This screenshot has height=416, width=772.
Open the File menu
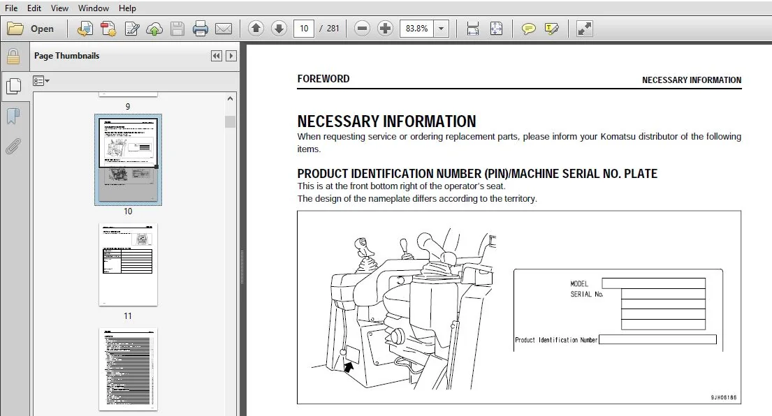coord(11,8)
